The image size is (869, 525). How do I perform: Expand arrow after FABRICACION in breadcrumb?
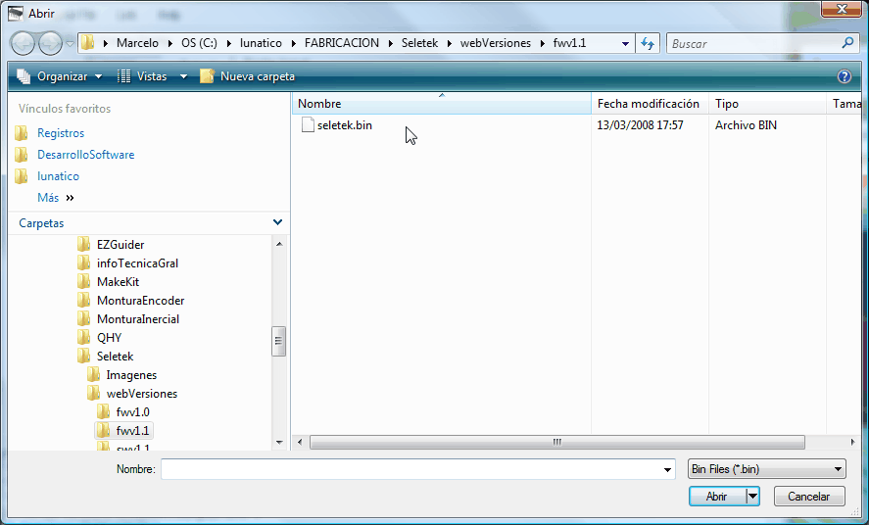[390, 43]
